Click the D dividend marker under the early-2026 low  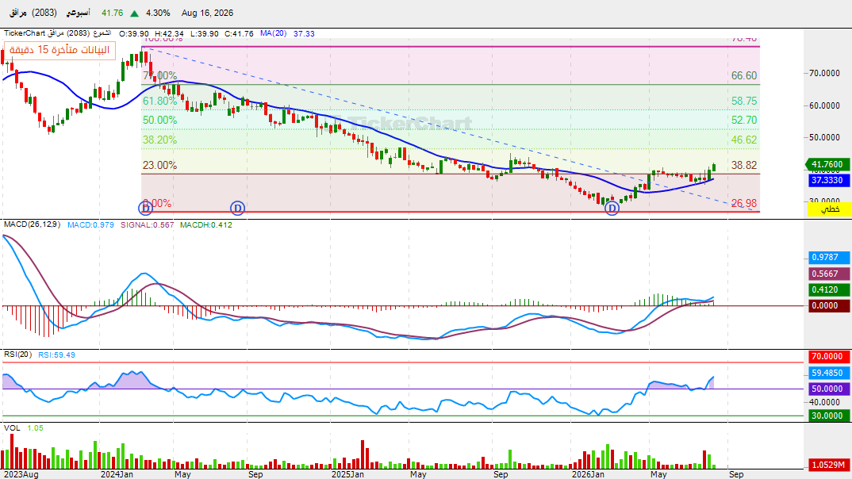click(x=612, y=208)
